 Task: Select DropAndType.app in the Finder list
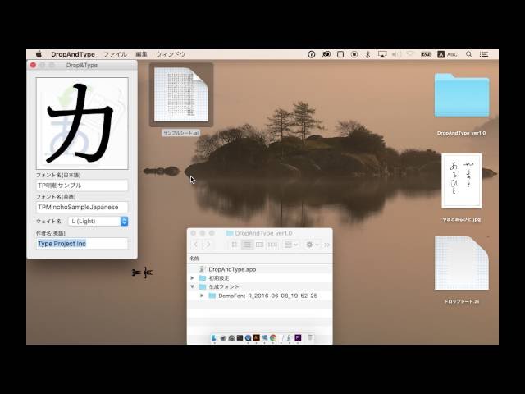click(x=260, y=269)
